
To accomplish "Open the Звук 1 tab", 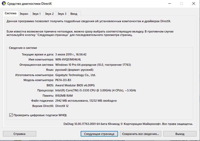I will pos(36,14).
